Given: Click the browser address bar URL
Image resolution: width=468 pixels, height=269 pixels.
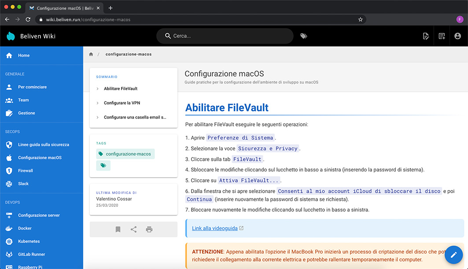Looking at the screenshot, I should 88,19.
